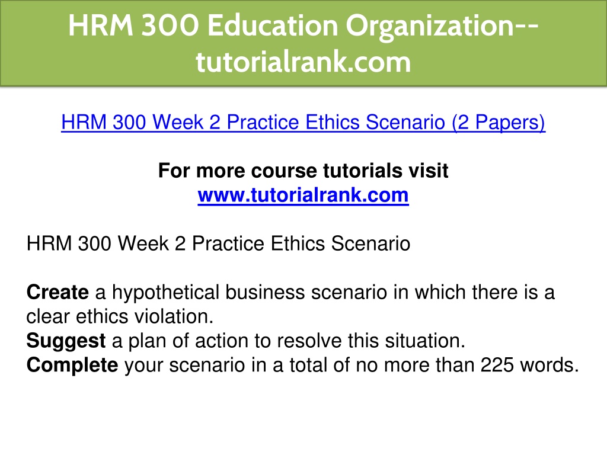607x455 pixels.
Task: Click the bold word 'Create'
Action: pyautogui.click(x=57, y=292)
